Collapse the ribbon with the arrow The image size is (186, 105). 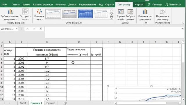click(183, 23)
